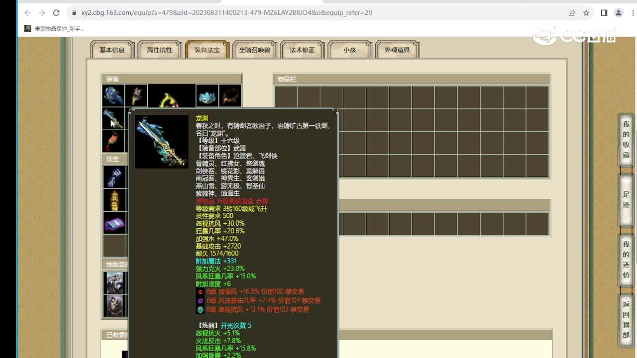
Task: Open the 基本信息 tab
Action: [112, 50]
